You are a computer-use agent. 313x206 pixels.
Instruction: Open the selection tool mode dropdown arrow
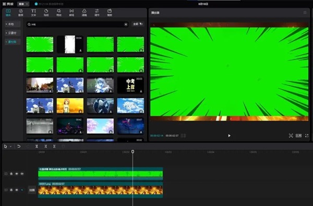(11, 147)
